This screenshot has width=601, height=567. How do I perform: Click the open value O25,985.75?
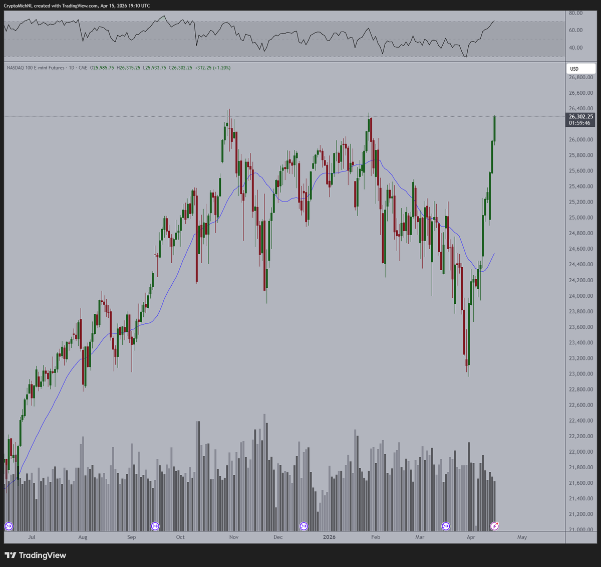(102, 68)
